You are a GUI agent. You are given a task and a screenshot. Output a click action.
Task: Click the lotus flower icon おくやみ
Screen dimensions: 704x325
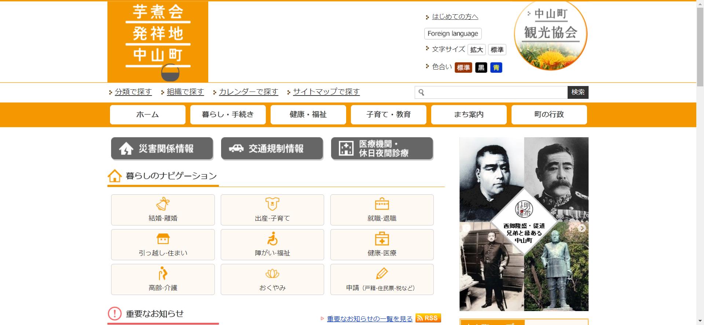pos(272,274)
